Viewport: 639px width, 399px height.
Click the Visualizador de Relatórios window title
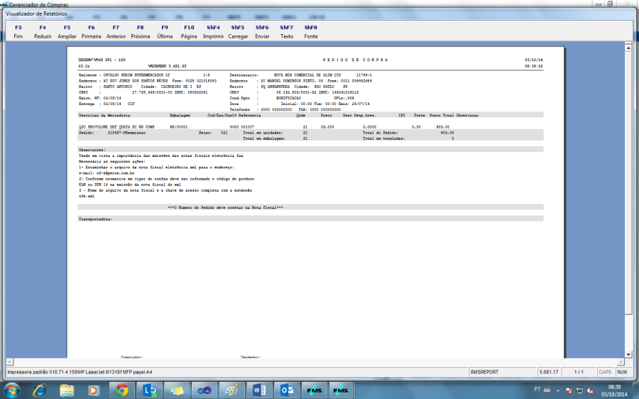[x=36, y=14]
